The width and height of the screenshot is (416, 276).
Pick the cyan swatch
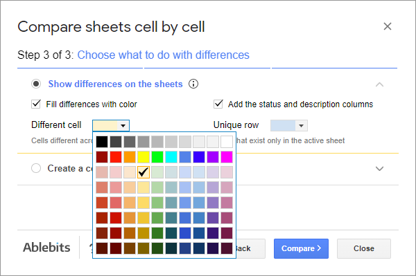point(171,157)
